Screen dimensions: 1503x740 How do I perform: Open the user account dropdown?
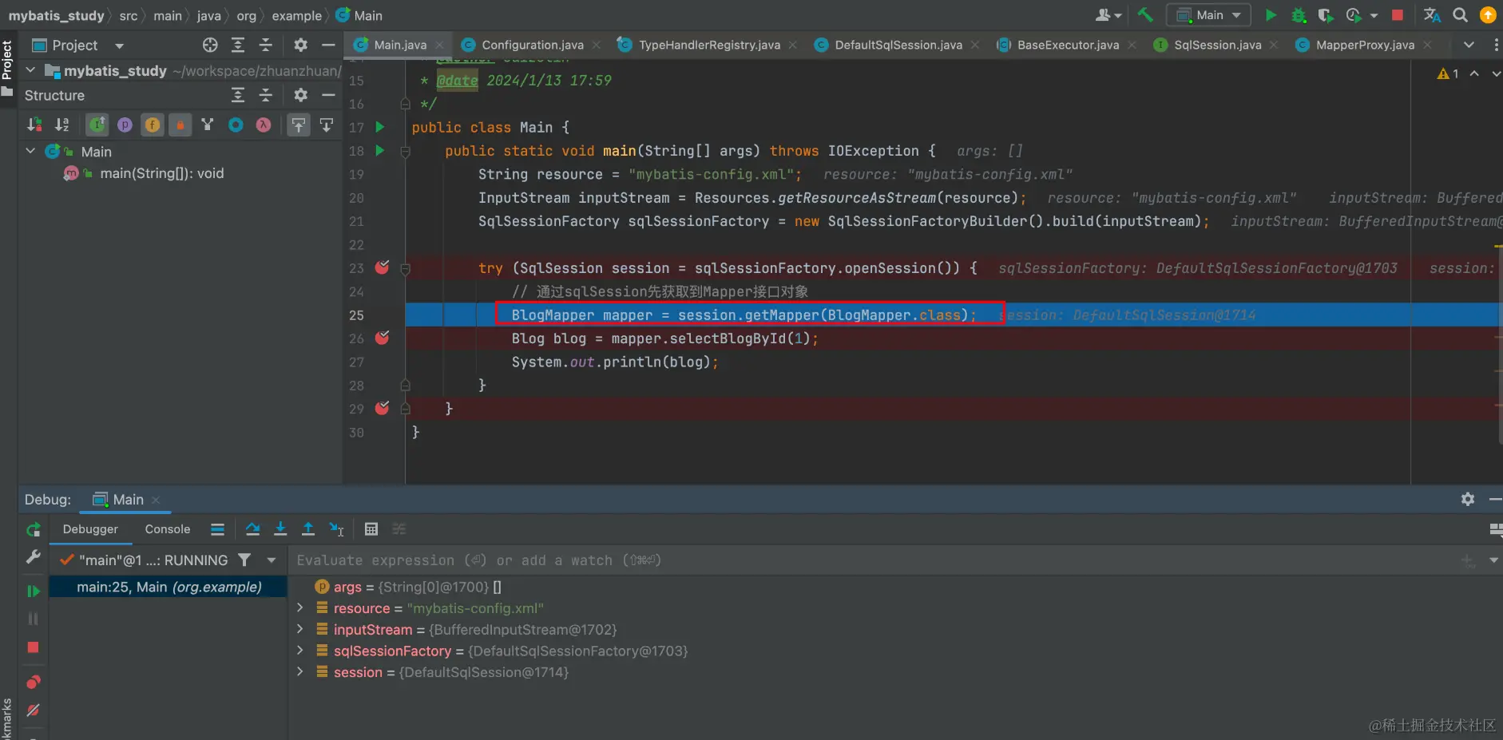[x=1108, y=15]
